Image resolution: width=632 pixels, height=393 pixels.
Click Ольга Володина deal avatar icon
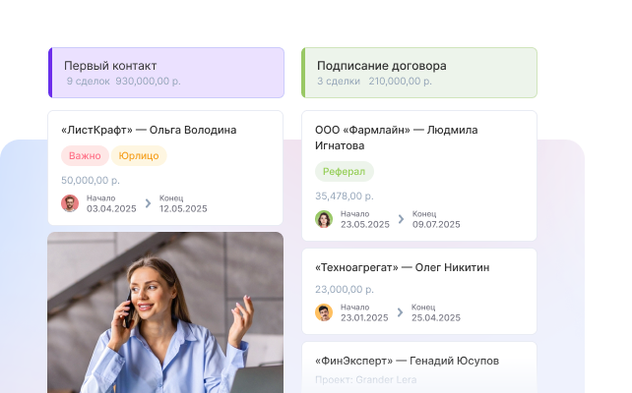pos(70,203)
